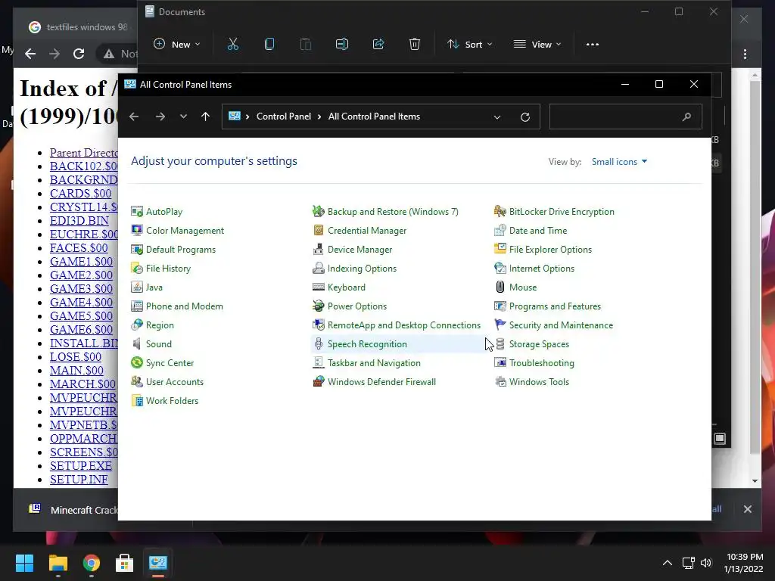Click Rename in Documents toolbar
This screenshot has height=581, width=775.
coord(342,45)
